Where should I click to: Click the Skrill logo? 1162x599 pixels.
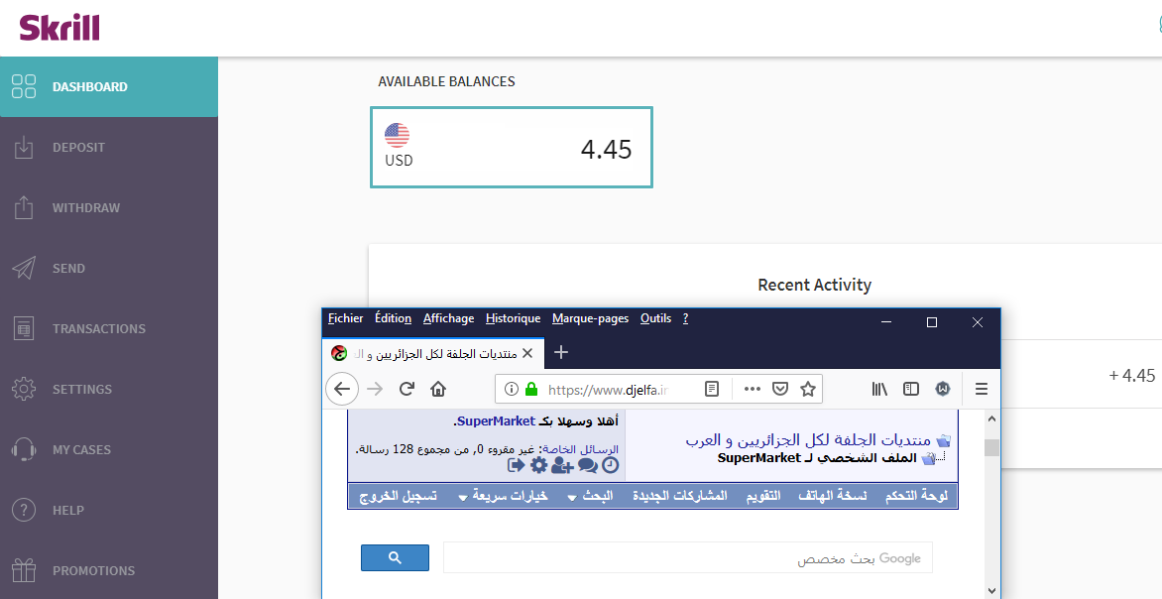pyautogui.click(x=59, y=28)
